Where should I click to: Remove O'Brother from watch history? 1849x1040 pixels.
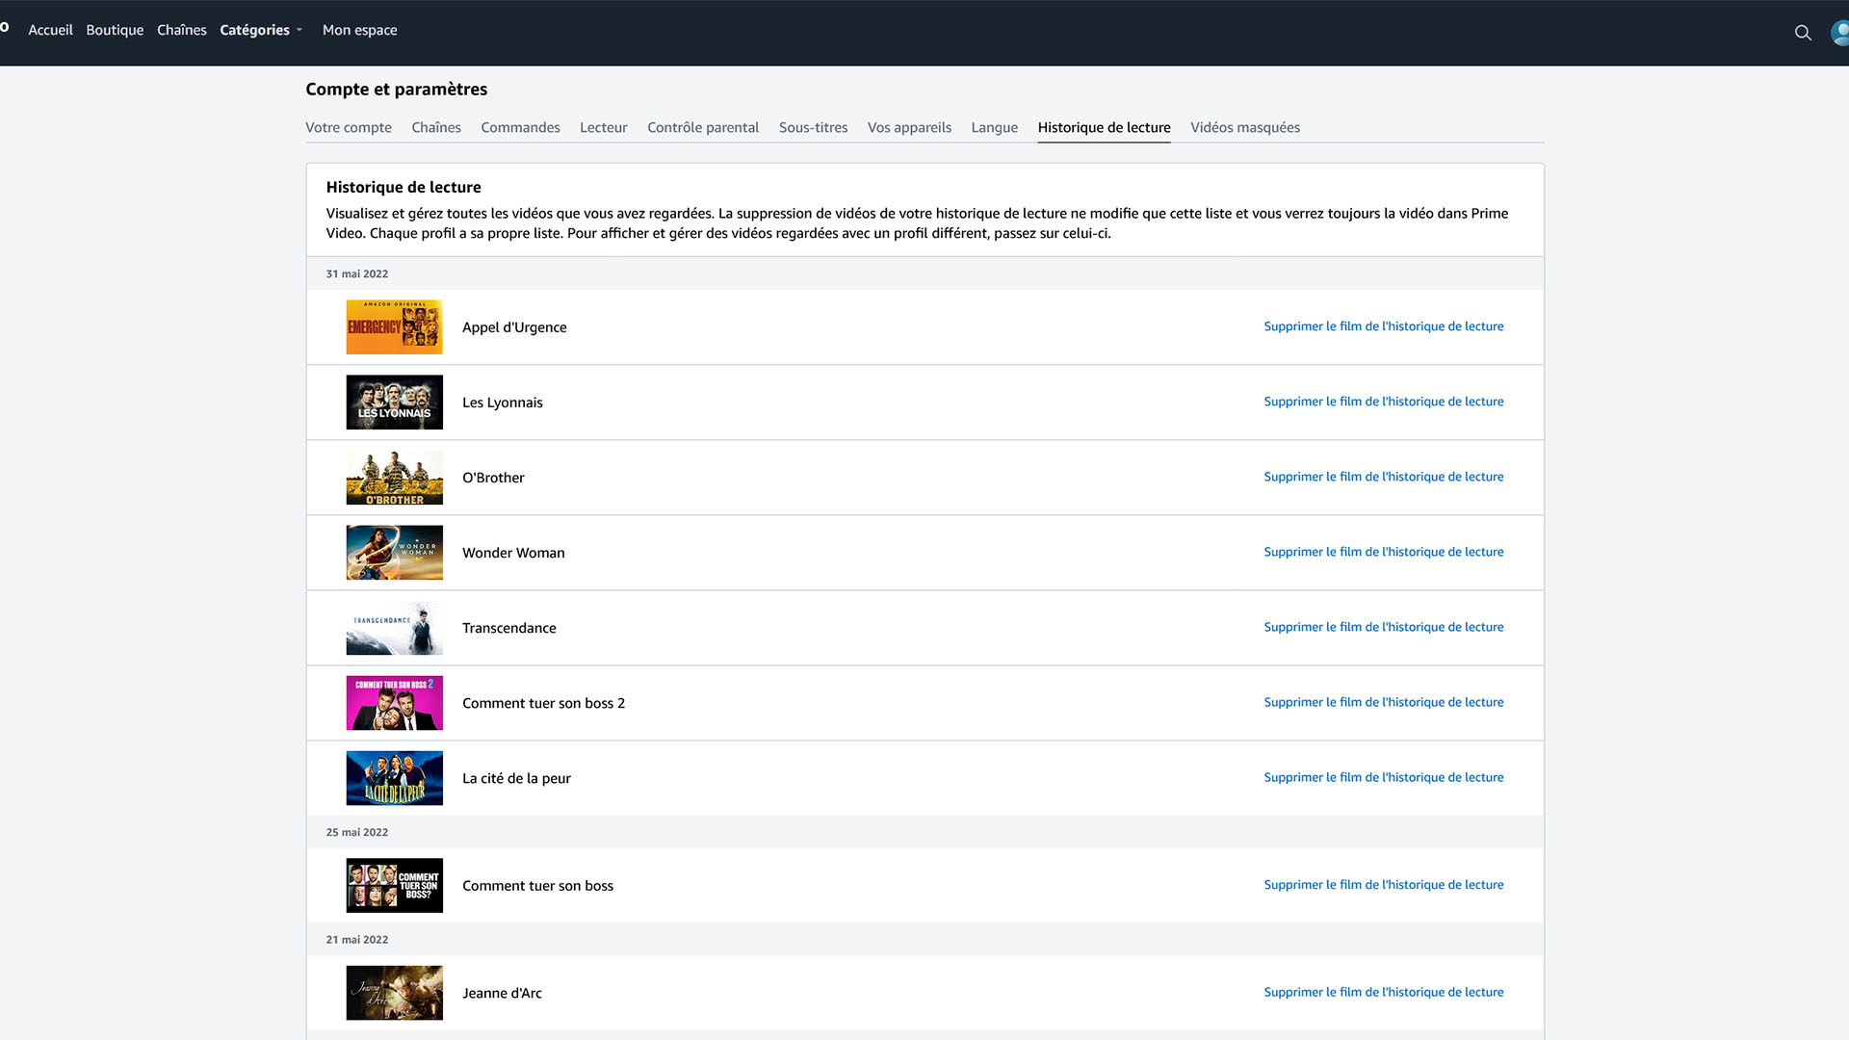point(1384,477)
